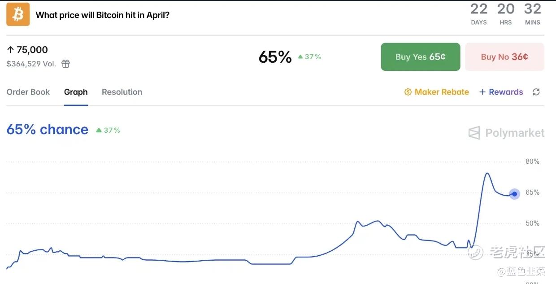This screenshot has width=556, height=284.
Task: Click the plus icon beside Rewards
Action: pyautogui.click(x=482, y=92)
